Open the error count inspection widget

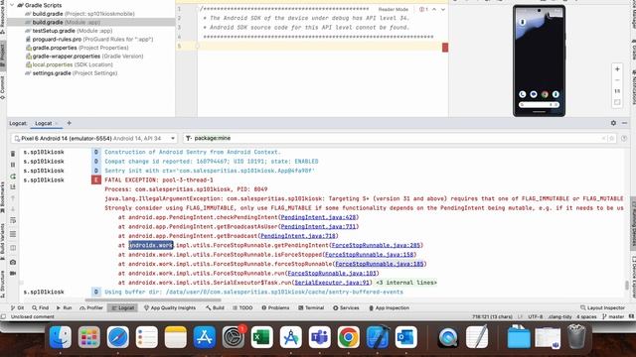[x=423, y=9]
